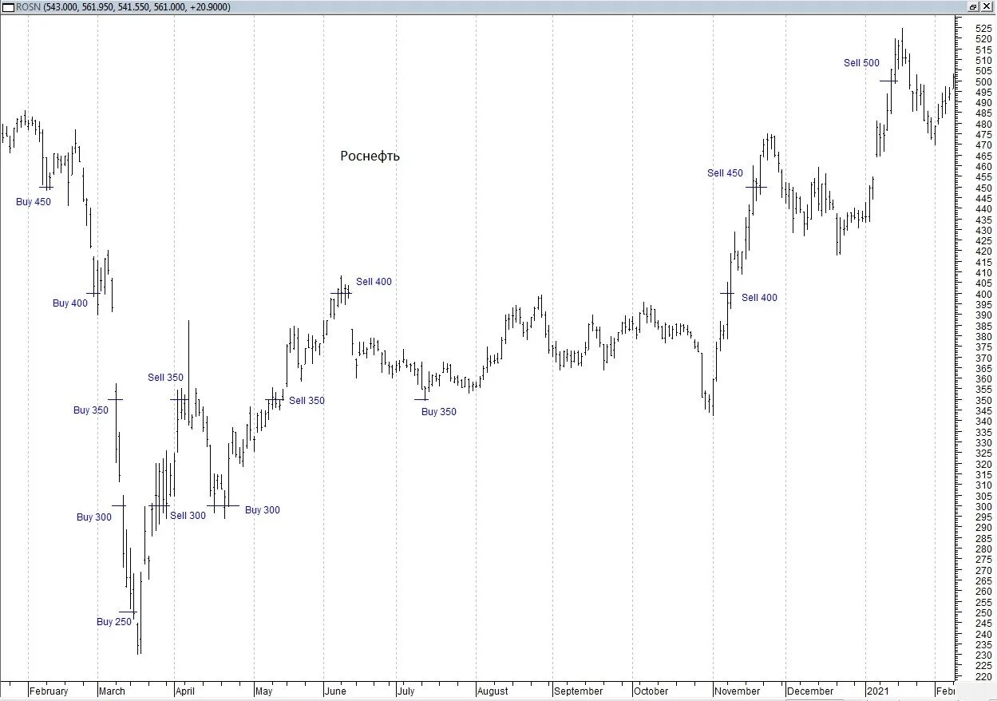Click the June label on time axis
997x701 pixels.
coord(336,691)
